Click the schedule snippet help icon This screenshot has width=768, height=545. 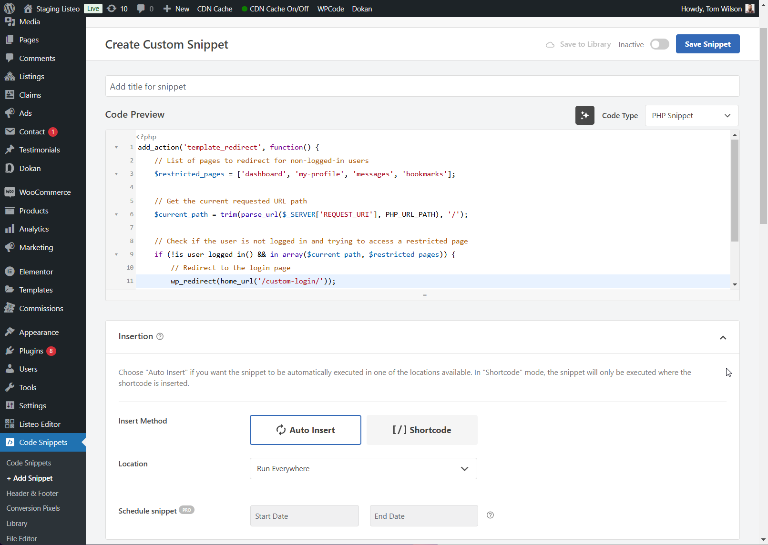point(490,515)
